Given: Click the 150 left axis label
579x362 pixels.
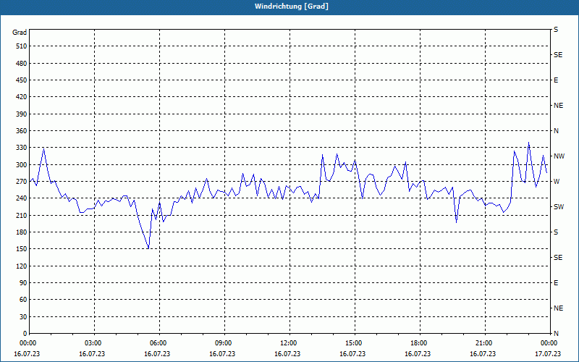Looking at the screenshot, I should coord(22,249).
